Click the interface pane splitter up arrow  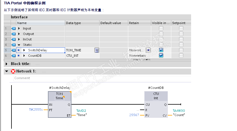[x=137, y=60]
